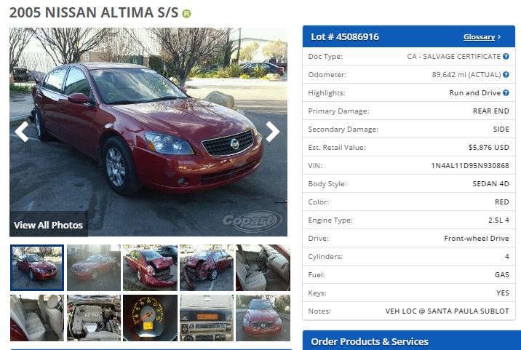
Task: Open the Run and Drive help icon
Action: [x=506, y=92]
